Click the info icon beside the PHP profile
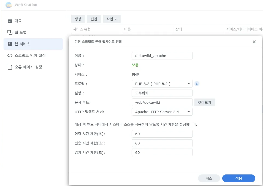This screenshot has height=186, width=263. click(x=197, y=83)
